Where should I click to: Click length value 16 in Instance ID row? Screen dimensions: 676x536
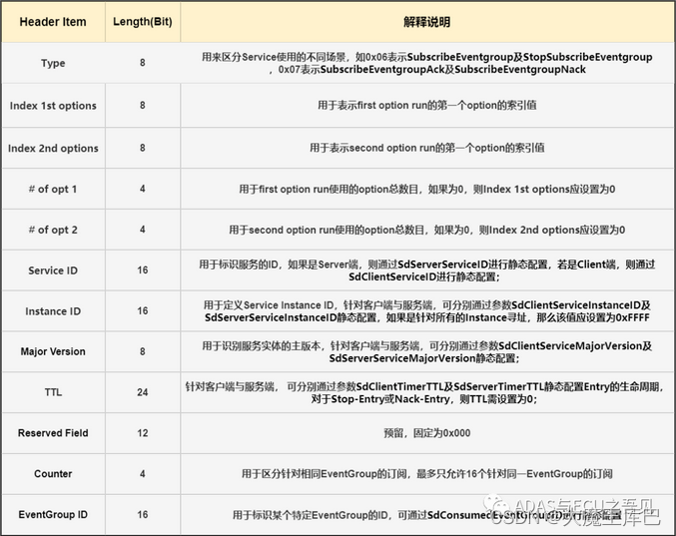coord(142,311)
